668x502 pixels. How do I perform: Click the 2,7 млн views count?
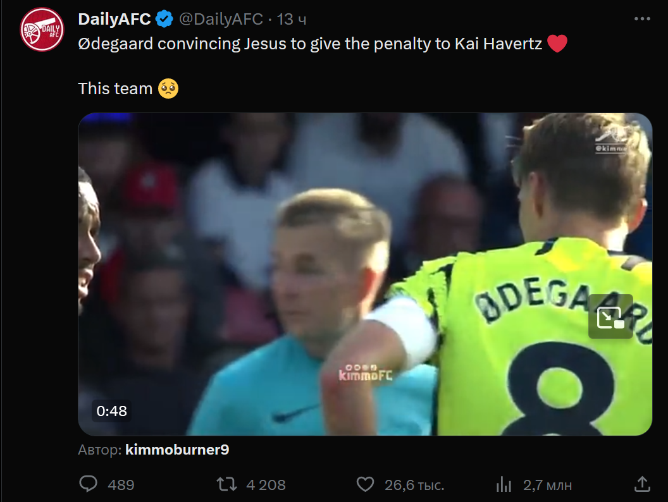coord(548,485)
